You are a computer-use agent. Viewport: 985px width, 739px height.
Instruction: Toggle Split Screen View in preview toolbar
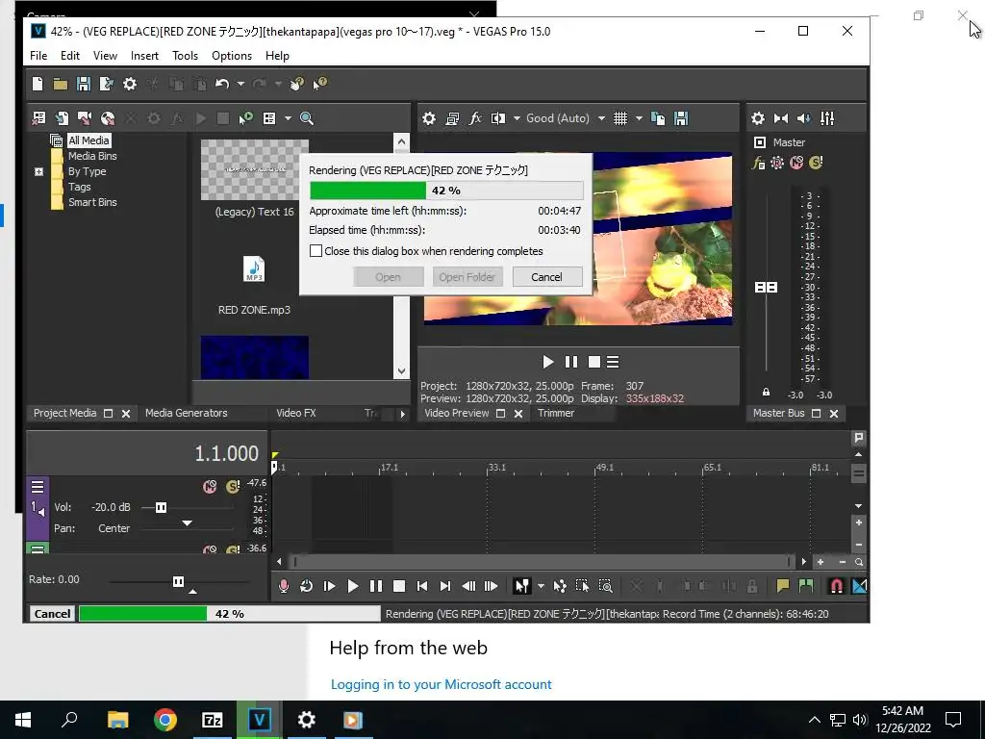[498, 118]
